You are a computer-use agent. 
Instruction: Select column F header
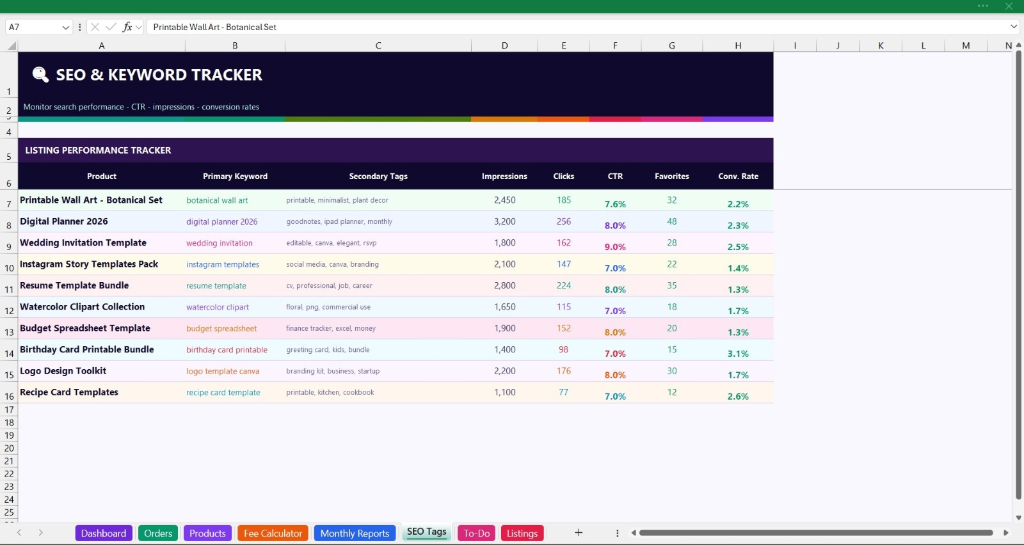click(x=615, y=45)
